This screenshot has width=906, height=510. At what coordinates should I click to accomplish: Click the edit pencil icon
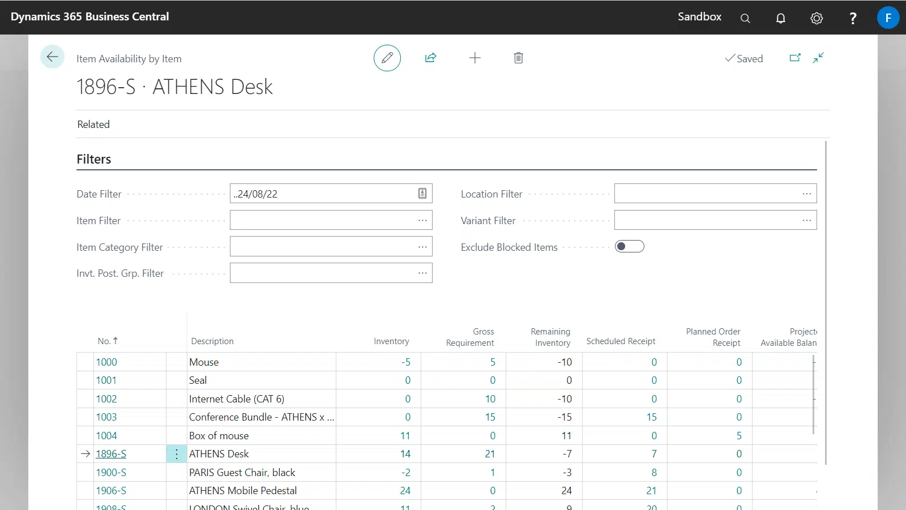(x=387, y=58)
